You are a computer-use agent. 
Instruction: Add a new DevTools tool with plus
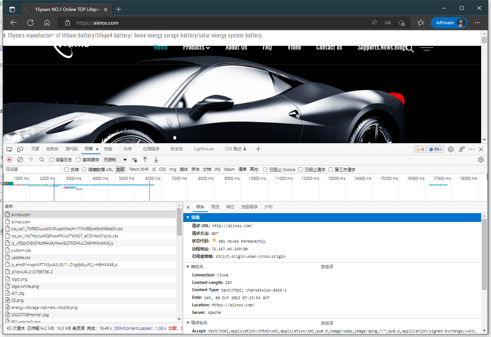258,149
